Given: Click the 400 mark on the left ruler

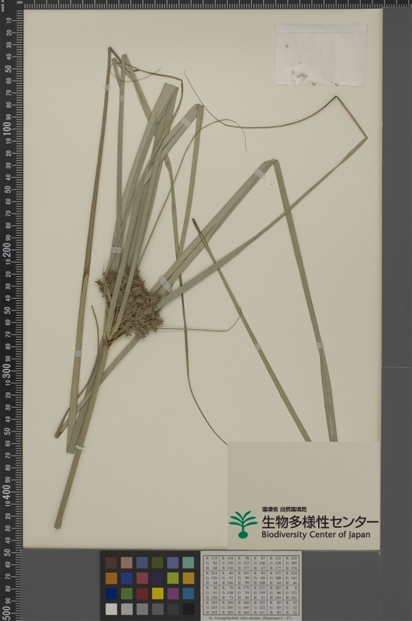Looking at the screenshot, I should click(x=7, y=491).
